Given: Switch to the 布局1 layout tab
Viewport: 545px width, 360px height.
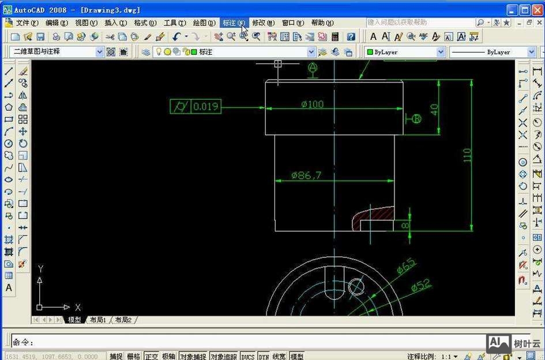Looking at the screenshot, I should tap(97, 320).
